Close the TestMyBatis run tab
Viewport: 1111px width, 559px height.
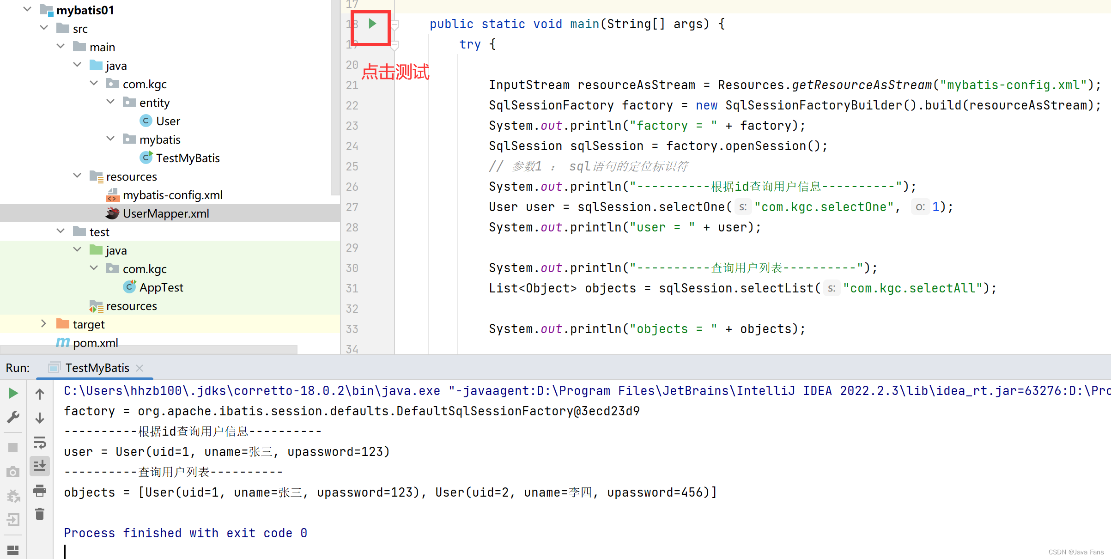click(x=140, y=368)
